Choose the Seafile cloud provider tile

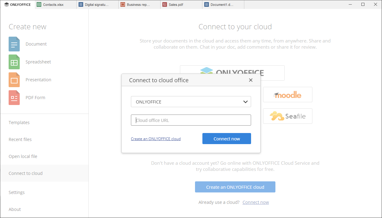[x=288, y=116]
